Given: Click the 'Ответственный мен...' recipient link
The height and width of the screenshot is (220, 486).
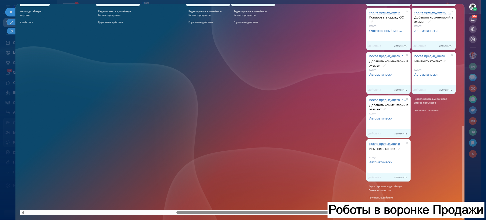Looking at the screenshot, I should point(385,31).
